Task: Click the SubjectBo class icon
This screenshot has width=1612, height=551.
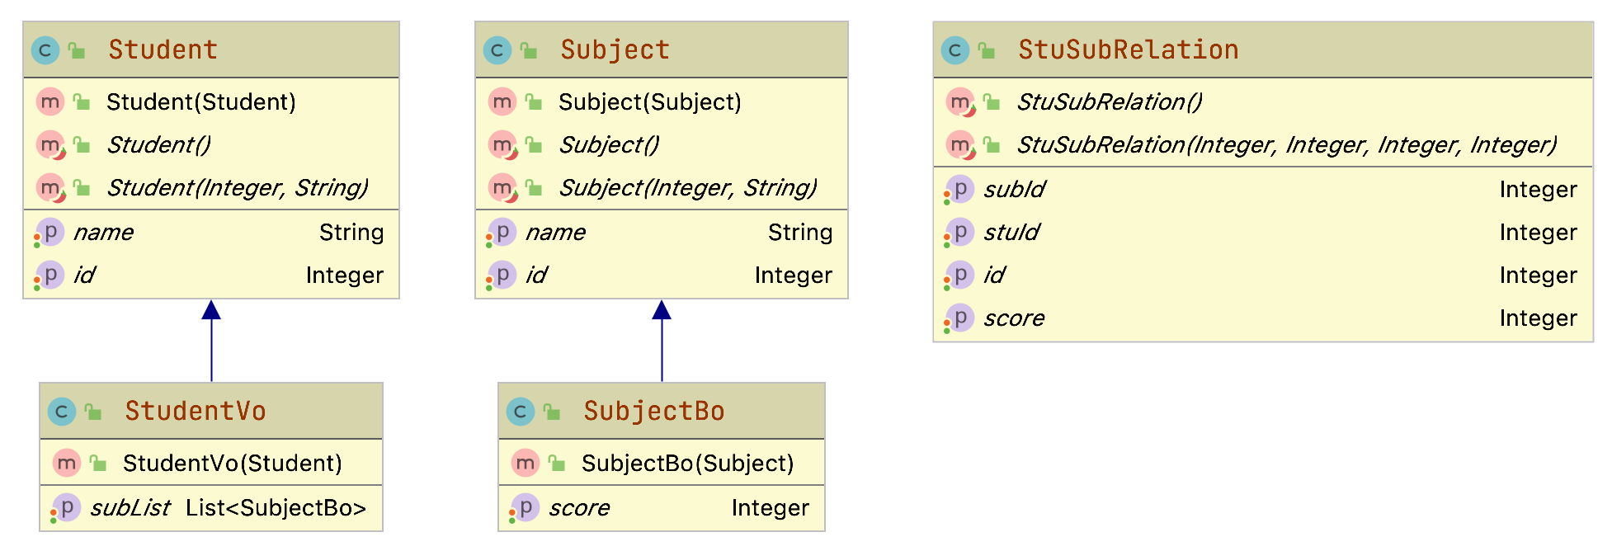Action: pos(520,412)
